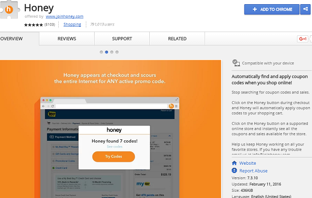Screen dimensions: 312x198
Task: Click the compatible-with-device check icon
Action: (x=236, y=63)
